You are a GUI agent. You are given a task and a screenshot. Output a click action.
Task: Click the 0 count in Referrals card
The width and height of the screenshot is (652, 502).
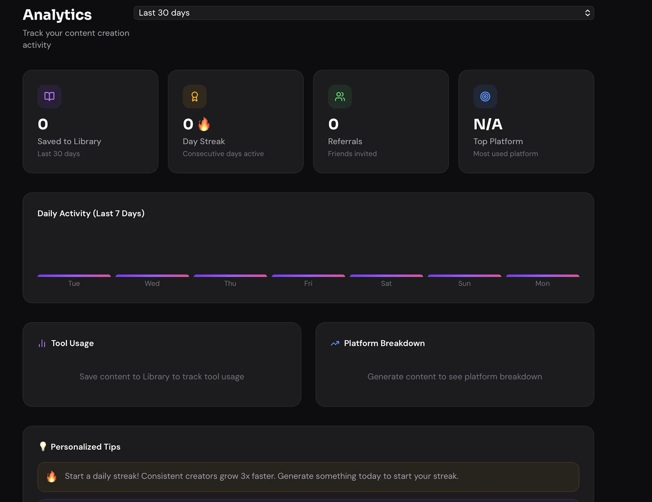[333, 124]
